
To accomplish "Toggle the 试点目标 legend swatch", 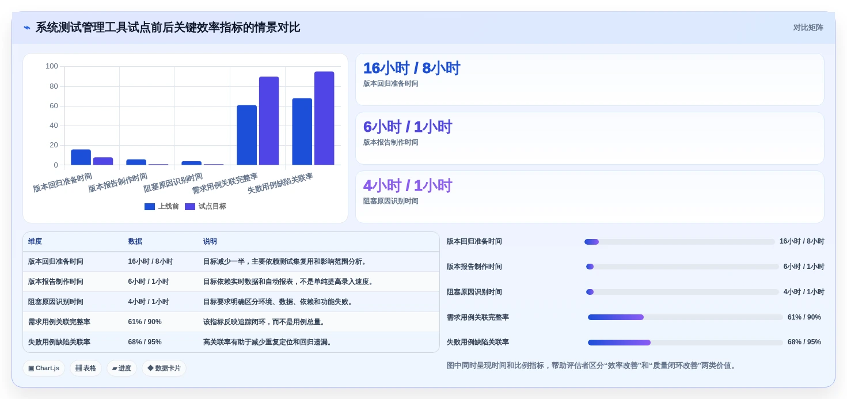I will pyautogui.click(x=190, y=207).
